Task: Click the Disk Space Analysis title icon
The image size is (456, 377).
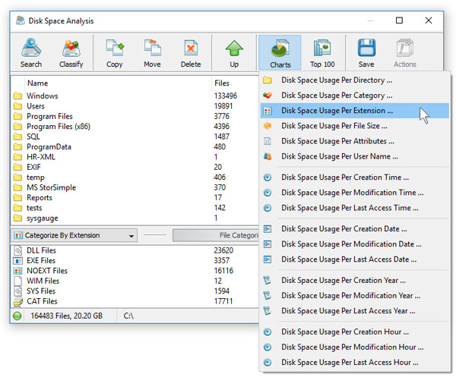Action: point(20,20)
